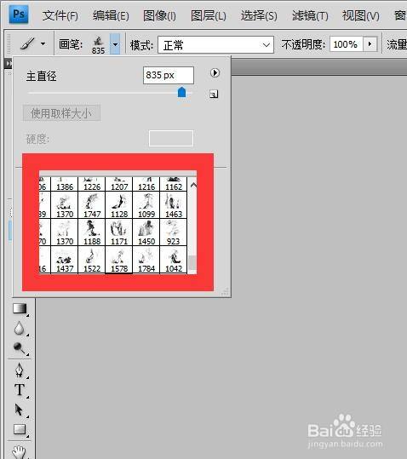The height and width of the screenshot is (459, 407).
Task: Open the 图层(L) menu
Action: point(209,15)
